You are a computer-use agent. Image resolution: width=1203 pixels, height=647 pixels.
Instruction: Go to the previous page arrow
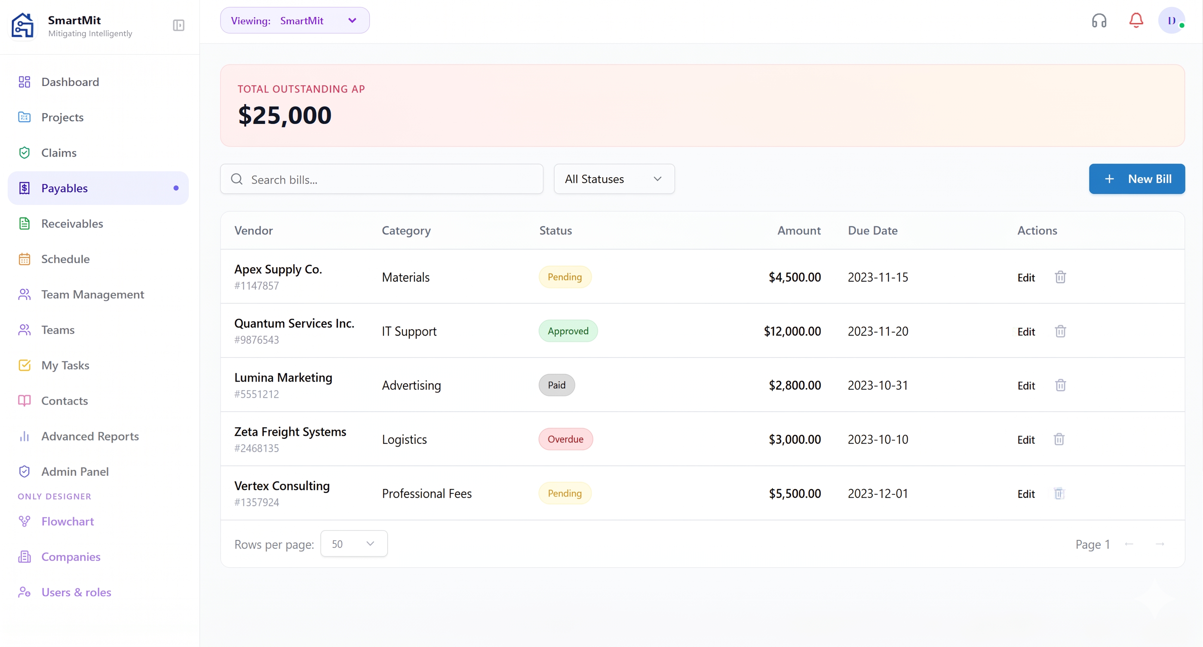[1129, 544]
